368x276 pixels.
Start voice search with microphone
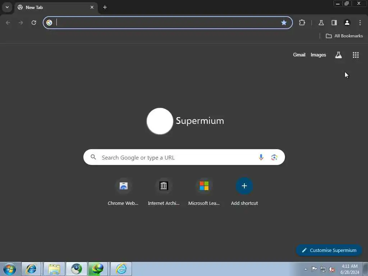pos(261,157)
